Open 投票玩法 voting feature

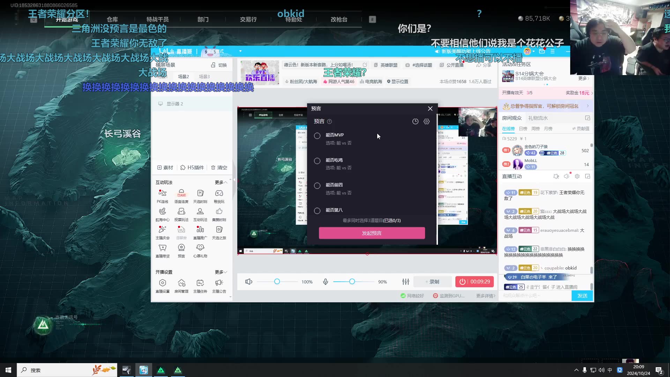coord(181,214)
